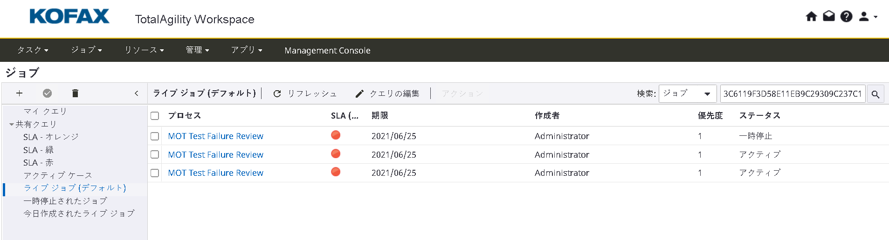Check the third MOT Test Failure Review row
The image size is (889, 240).
(155, 173)
